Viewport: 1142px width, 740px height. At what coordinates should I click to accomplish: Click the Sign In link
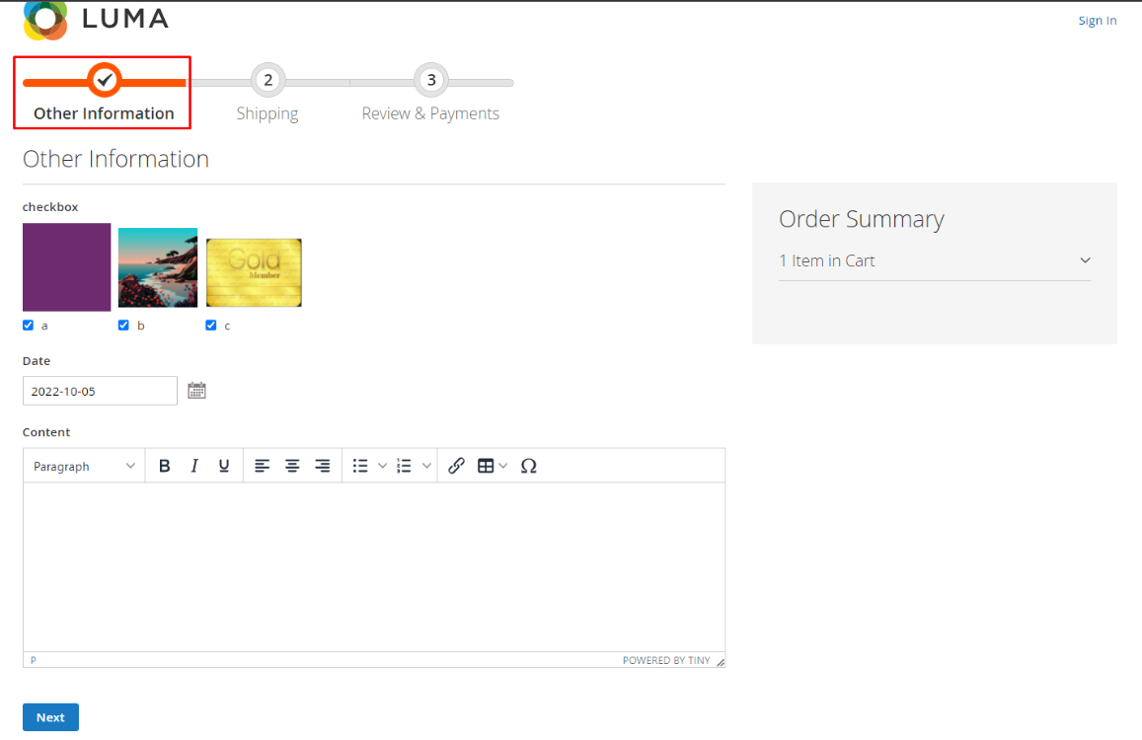click(1097, 21)
